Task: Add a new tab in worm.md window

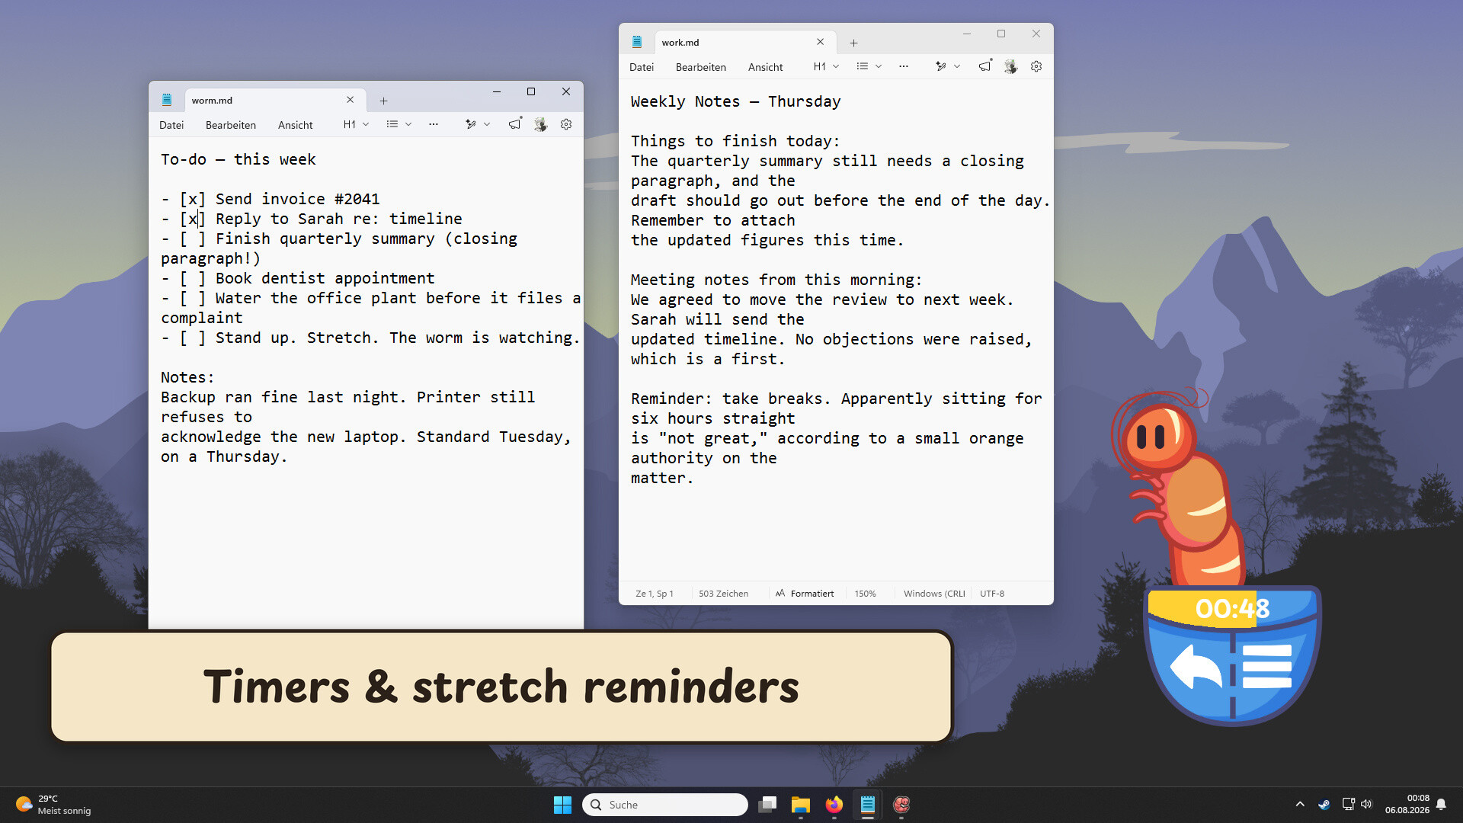Action: pyautogui.click(x=384, y=101)
